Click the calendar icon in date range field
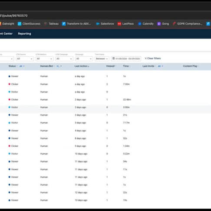Image resolution: width=211 pixels, height=211 pixels. (x=114, y=59)
